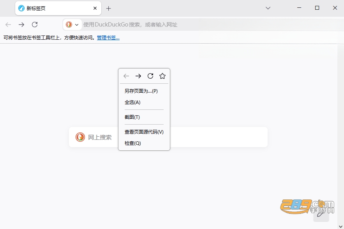This screenshot has width=344, height=229.
Task: Choose 全选(A) from context menu
Action: (144, 102)
